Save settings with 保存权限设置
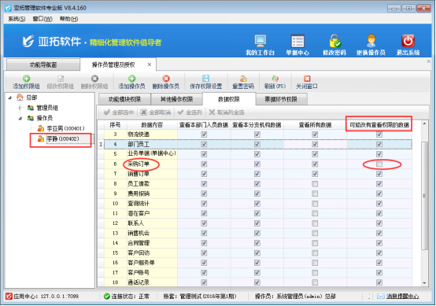The width and height of the screenshot is (436, 306). coord(205,82)
